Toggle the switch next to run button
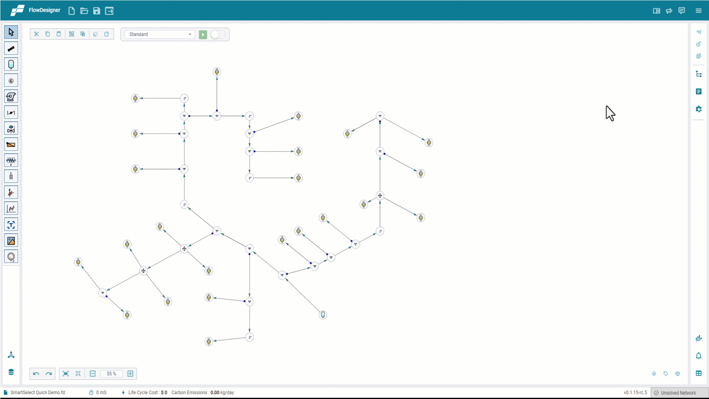709x399 pixels. tap(218, 34)
